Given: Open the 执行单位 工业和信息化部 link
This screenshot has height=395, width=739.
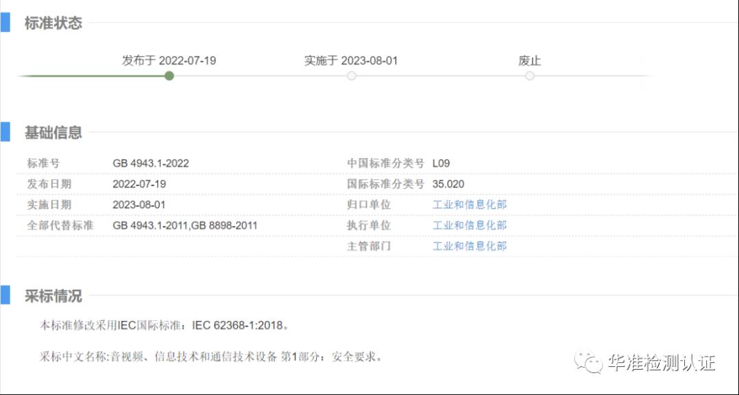Looking at the screenshot, I should coord(469,225).
